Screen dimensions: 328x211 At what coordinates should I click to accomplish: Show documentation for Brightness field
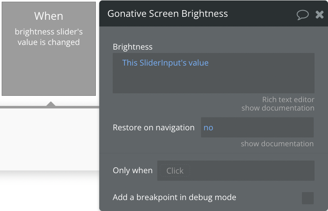278,108
